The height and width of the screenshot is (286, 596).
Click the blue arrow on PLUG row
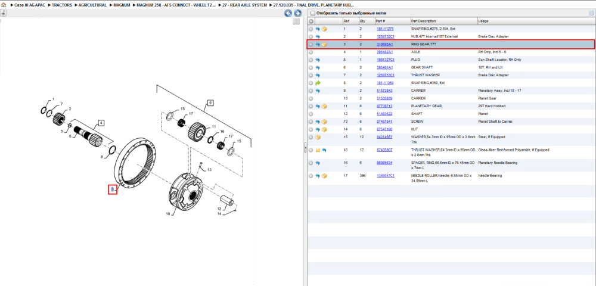318,60
